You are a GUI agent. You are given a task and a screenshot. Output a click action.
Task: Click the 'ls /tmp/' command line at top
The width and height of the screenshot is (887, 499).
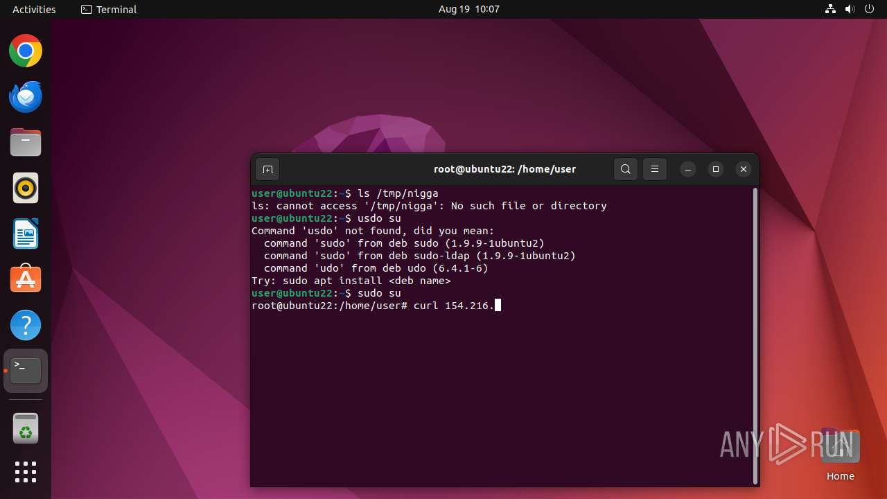(x=345, y=193)
